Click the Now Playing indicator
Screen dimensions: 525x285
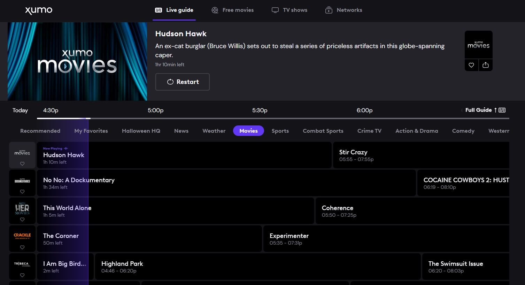55,148
